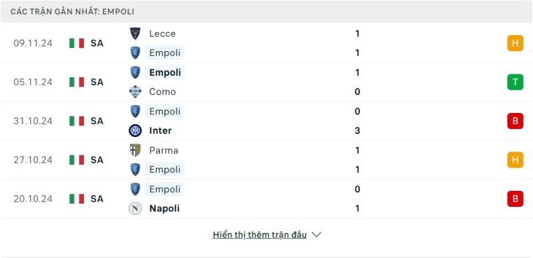Screen dimensions: 533x258
Task: Click Empoli crest in 05.11.24 match
Action: [135, 72]
